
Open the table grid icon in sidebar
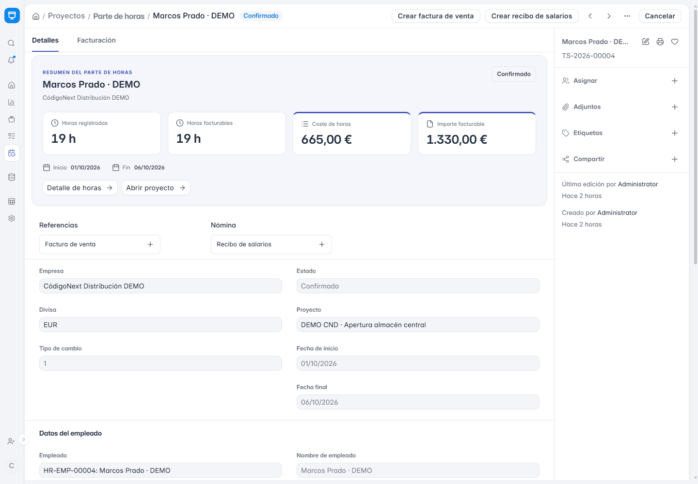pos(12,201)
